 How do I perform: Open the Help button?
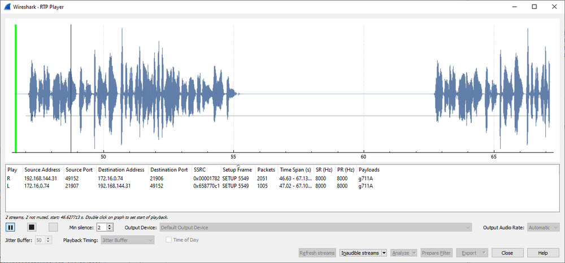coord(542,253)
